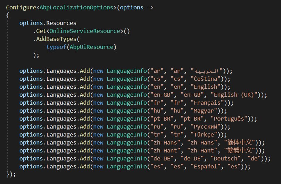Click the .Get< method call

click(x=41, y=31)
